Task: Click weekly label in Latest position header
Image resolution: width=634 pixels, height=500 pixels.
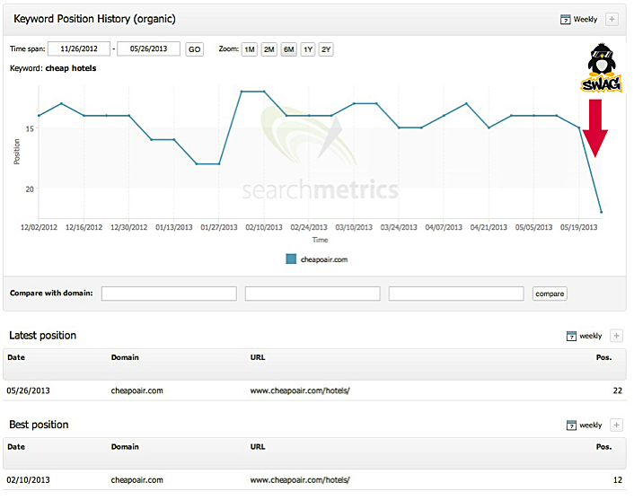Action: tap(590, 336)
